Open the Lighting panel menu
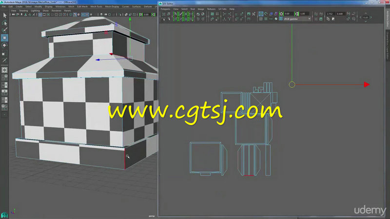The width and height of the screenshot is (390, 219). [35, 11]
